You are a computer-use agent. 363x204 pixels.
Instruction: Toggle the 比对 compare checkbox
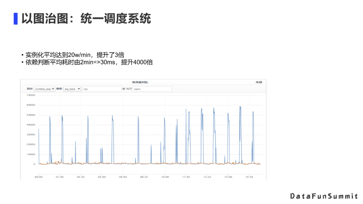124,89
